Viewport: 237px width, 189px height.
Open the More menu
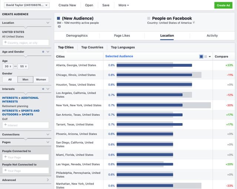coord(123,5)
